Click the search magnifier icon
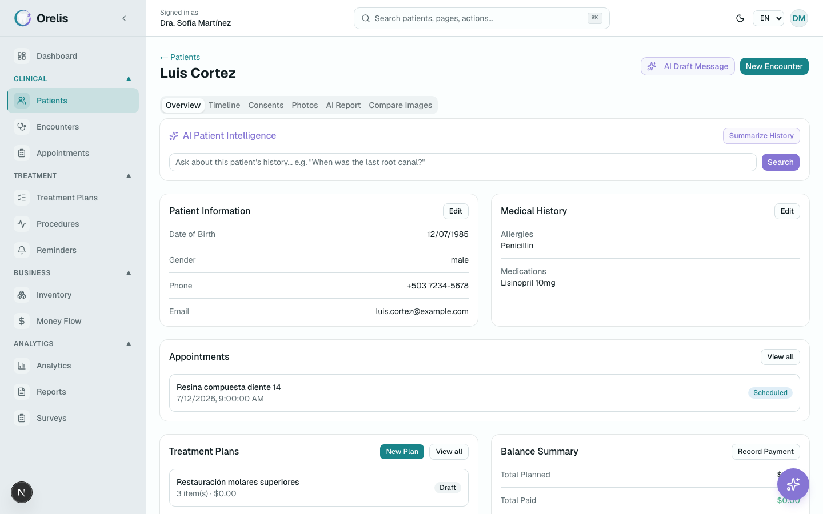Viewport: 823px width, 514px height. [x=366, y=18]
